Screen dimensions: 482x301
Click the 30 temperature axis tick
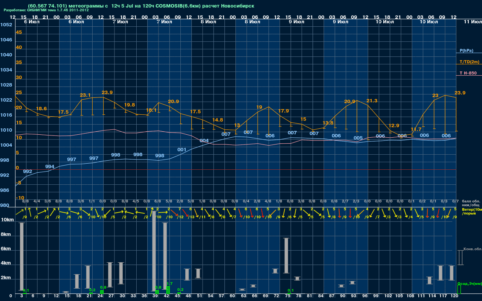coord(19,78)
